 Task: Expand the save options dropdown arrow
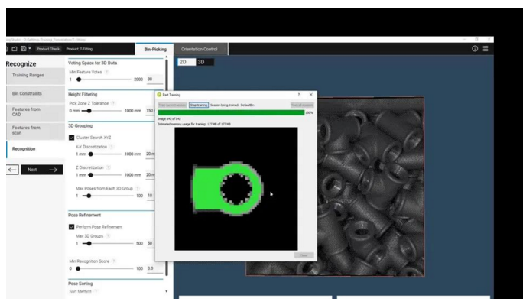[30, 49]
